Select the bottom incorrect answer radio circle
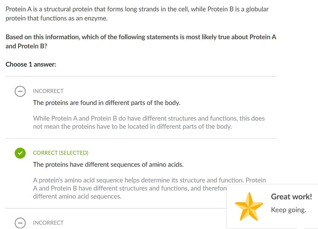 point(20,223)
